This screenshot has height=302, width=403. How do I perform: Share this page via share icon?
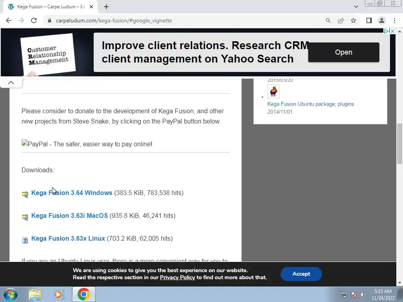pyautogui.click(x=341, y=20)
